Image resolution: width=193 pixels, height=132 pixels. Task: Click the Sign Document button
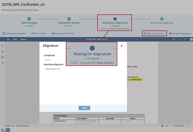pyautogui.click(x=154, y=33)
